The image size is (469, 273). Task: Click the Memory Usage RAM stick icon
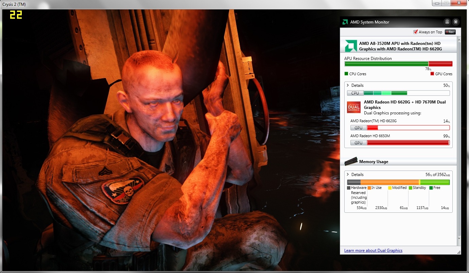(351, 161)
